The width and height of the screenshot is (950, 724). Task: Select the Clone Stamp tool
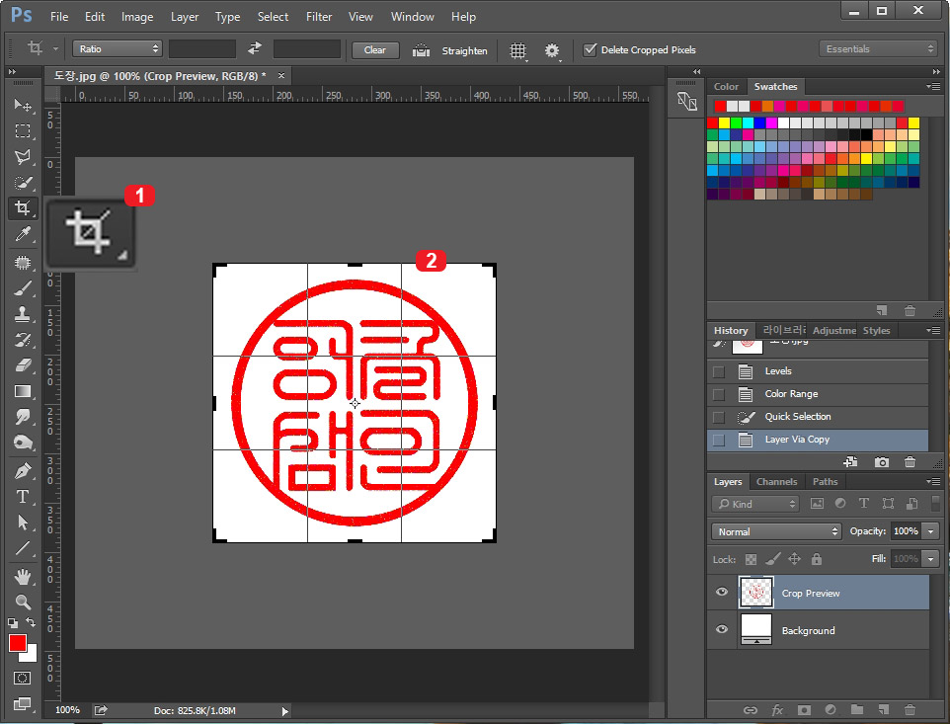pyautogui.click(x=23, y=314)
